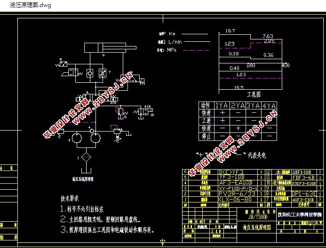Select the 技术要求 heading text
This screenshot has width=326, height=248.
tap(72, 199)
